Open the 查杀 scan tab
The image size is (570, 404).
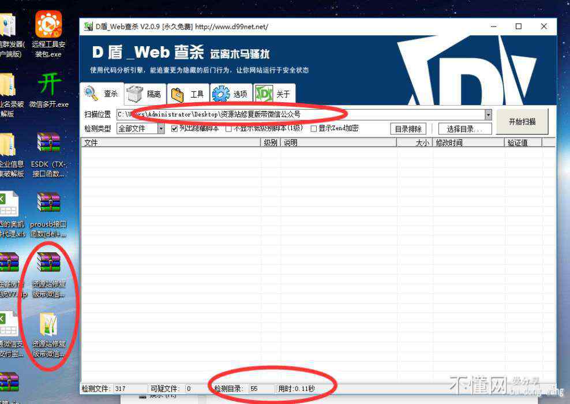(x=102, y=94)
